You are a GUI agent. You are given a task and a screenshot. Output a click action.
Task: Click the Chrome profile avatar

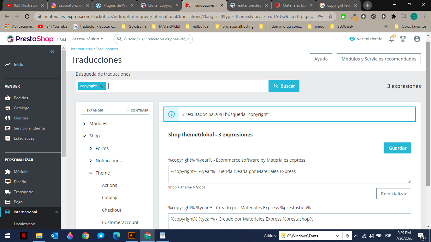pyautogui.click(x=414, y=16)
